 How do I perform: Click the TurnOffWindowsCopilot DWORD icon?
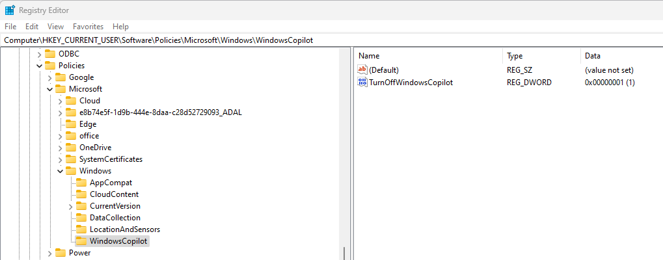pos(362,83)
